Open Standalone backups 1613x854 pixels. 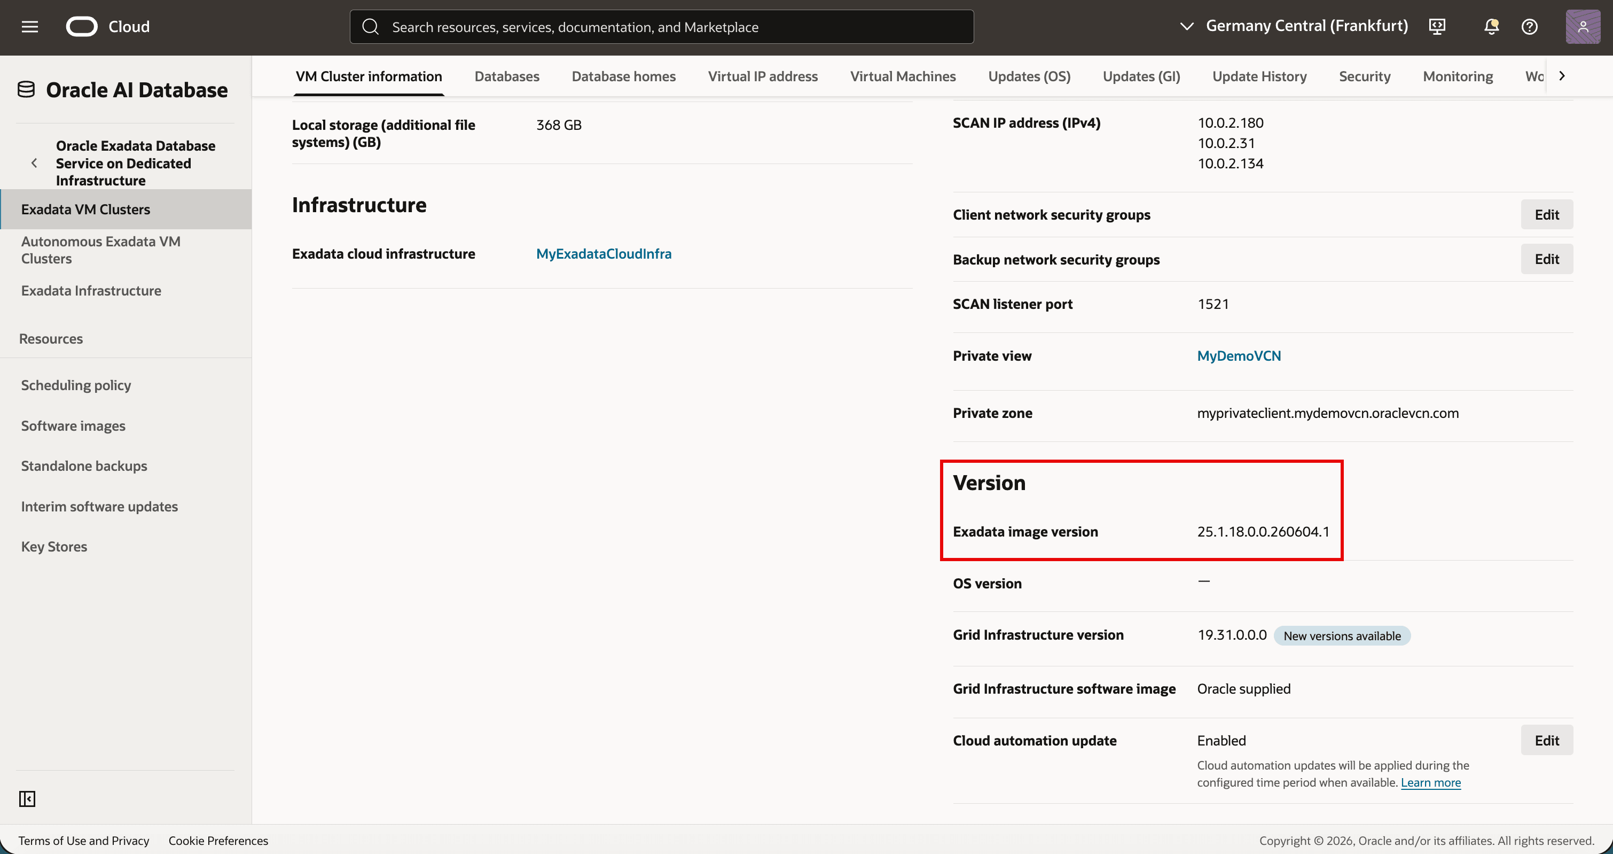pos(84,465)
